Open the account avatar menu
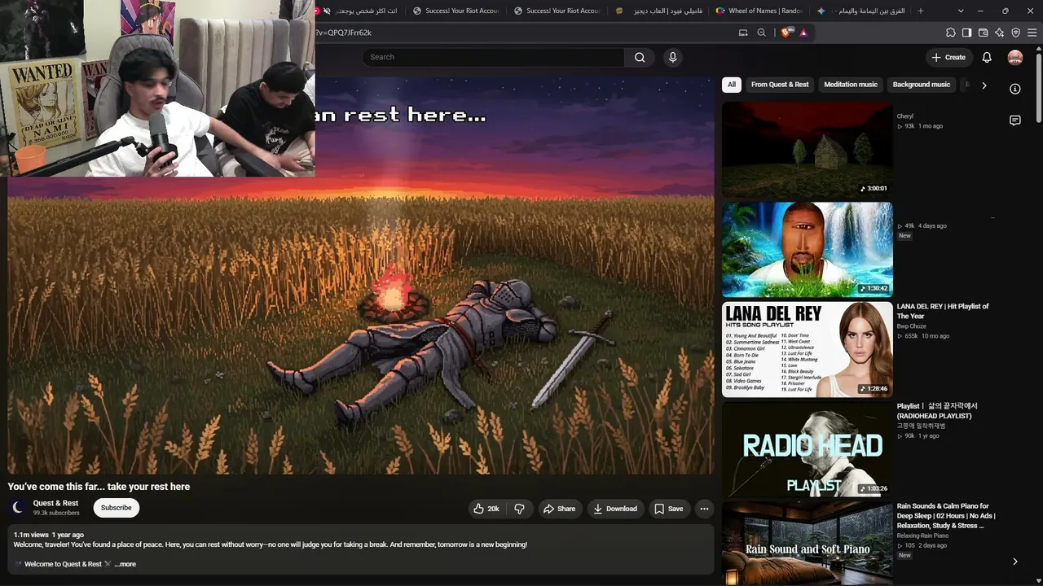 pyautogui.click(x=1015, y=57)
